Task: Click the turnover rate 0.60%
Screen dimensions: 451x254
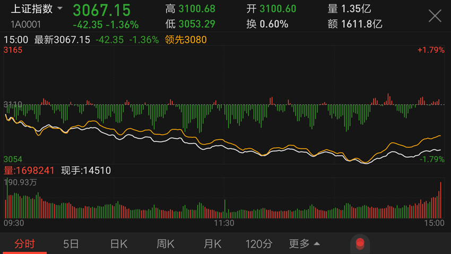Action: pyautogui.click(x=274, y=24)
